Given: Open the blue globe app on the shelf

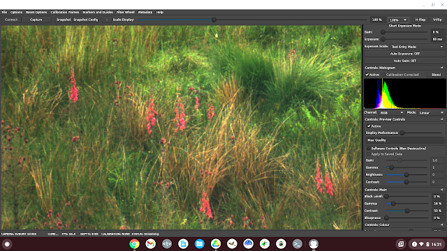Looking at the screenshot, I should [x=249, y=244].
